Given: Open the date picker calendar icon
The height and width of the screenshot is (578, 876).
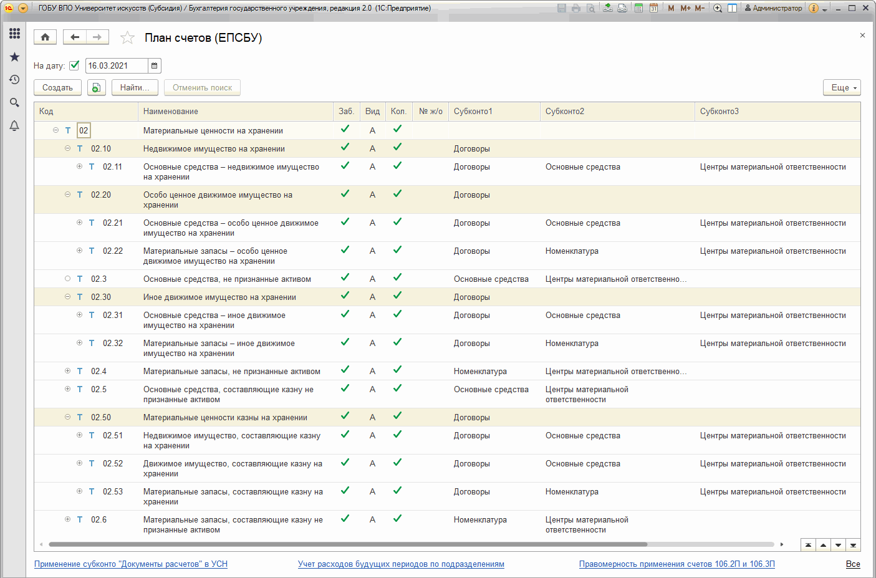Looking at the screenshot, I should (155, 65).
